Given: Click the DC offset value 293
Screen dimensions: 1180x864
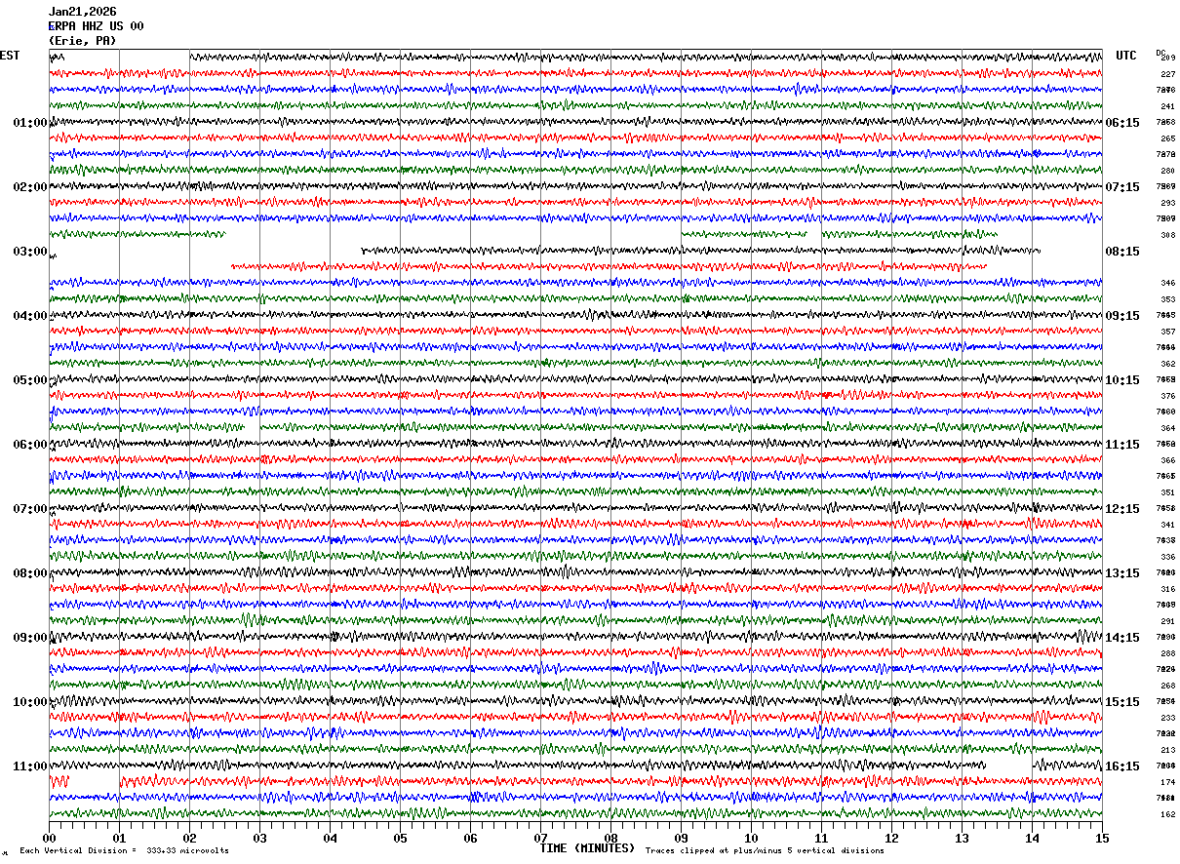Looking at the screenshot, I should coord(1167,203).
